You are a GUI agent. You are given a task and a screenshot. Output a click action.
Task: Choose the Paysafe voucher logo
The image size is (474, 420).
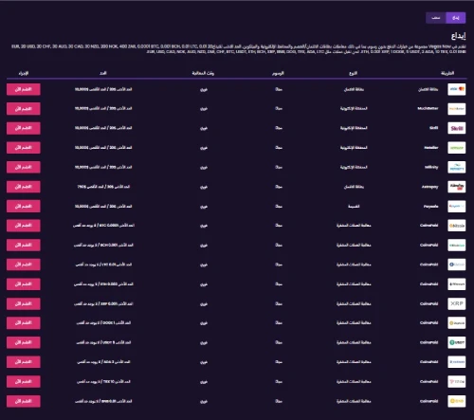click(457, 207)
